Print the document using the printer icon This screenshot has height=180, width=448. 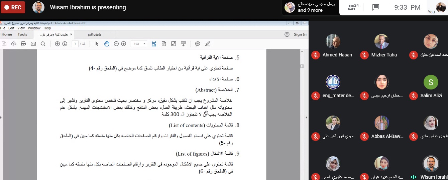point(23,44)
